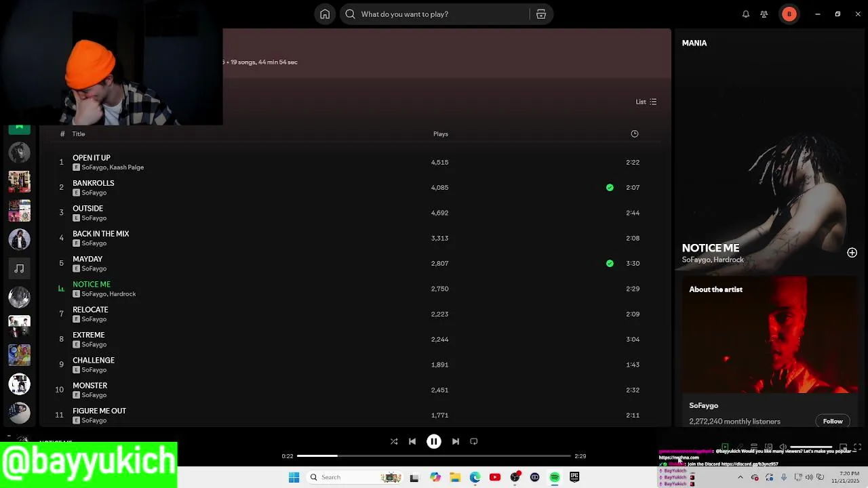Remove BANKROLLS from library via green check

coord(610,188)
